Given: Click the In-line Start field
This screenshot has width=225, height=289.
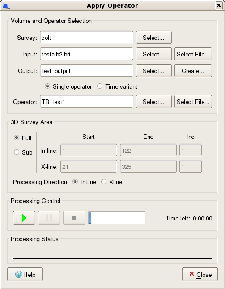Looking at the screenshot, I should (89, 151).
